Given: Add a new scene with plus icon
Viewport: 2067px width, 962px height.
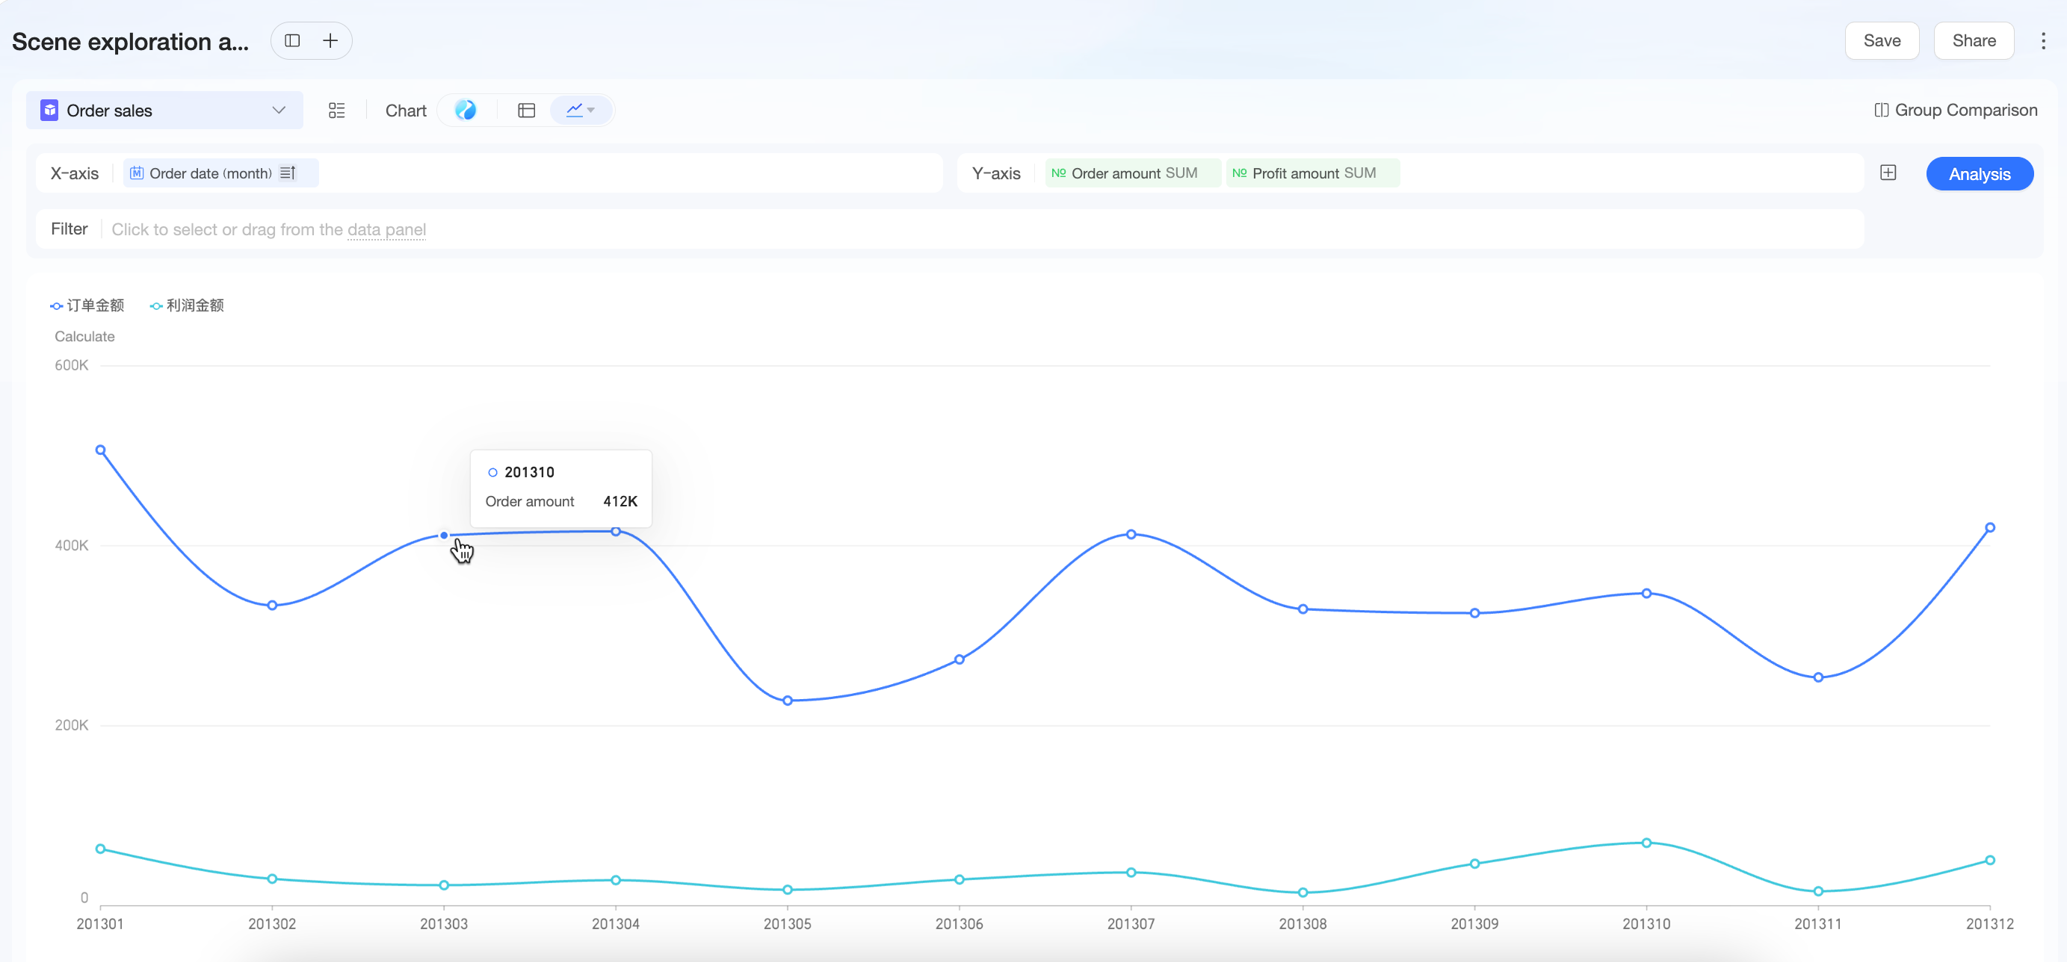Looking at the screenshot, I should point(330,41).
